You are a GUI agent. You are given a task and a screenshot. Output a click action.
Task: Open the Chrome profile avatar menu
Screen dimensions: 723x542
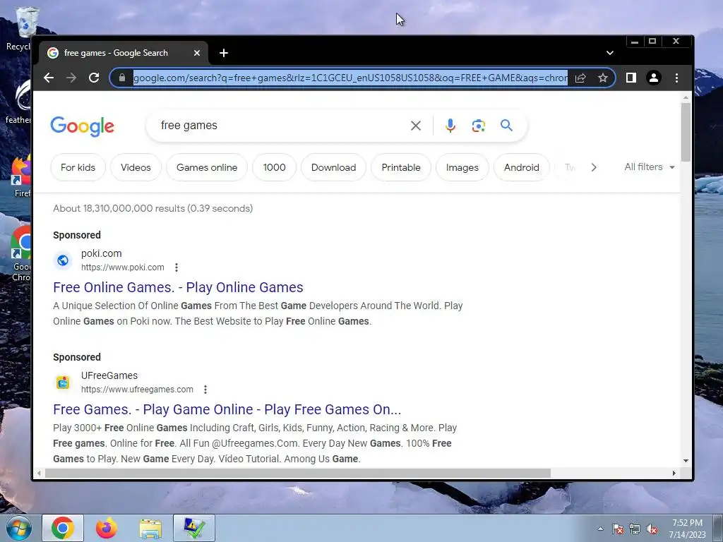pyautogui.click(x=653, y=78)
